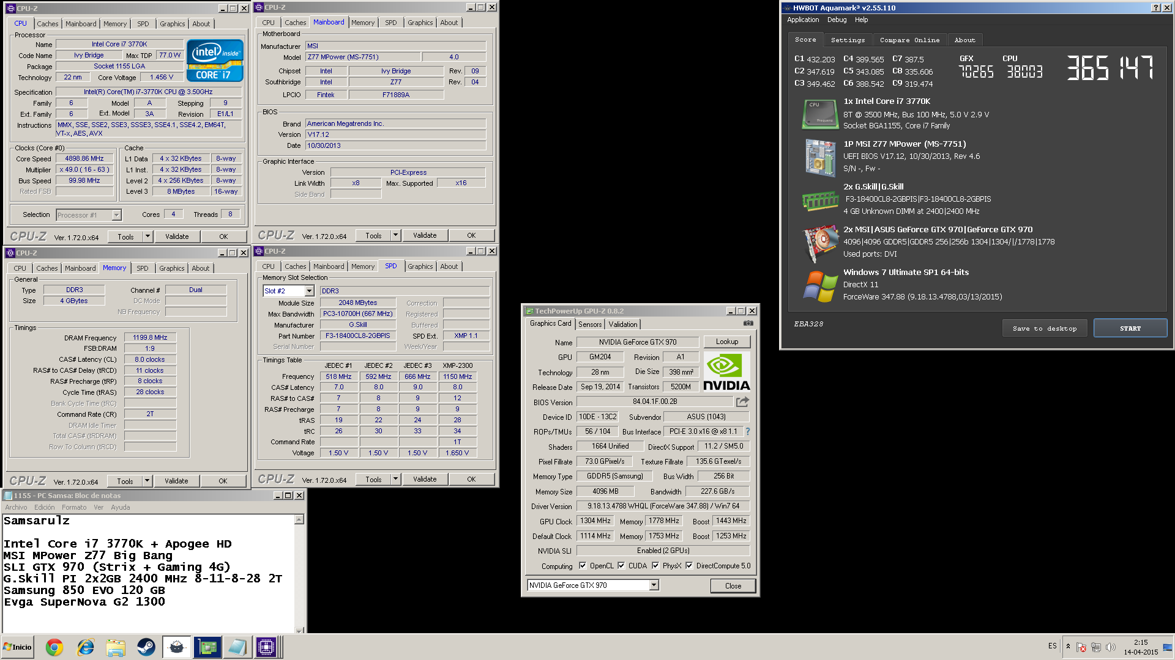This screenshot has width=1175, height=660.
Task: Click Lookup button in GPU-Z
Action: click(727, 342)
